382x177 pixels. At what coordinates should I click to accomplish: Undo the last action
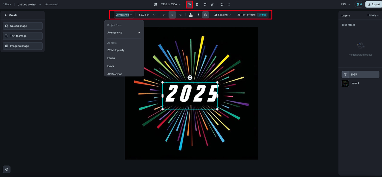click(222, 4)
